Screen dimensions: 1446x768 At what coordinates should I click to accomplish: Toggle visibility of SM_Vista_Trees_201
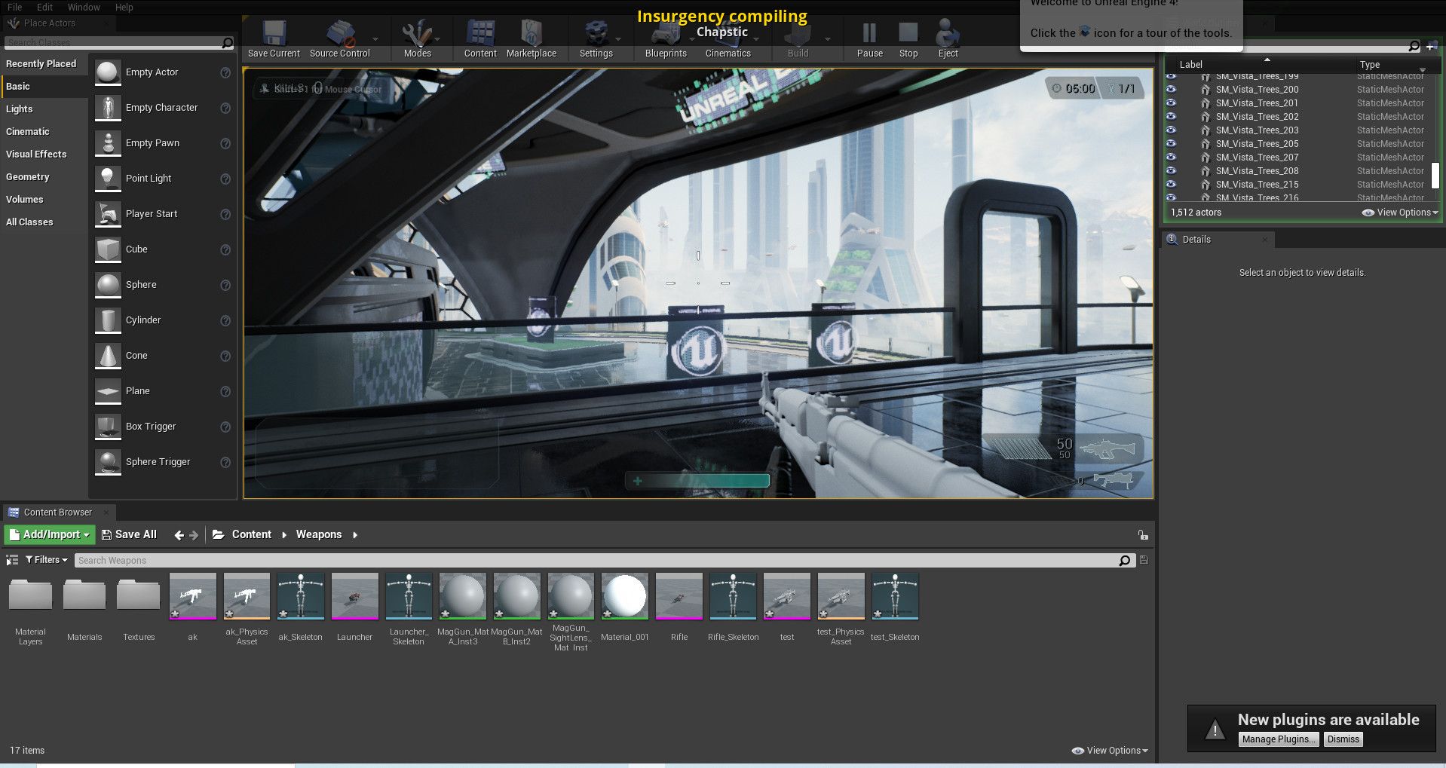tap(1171, 103)
